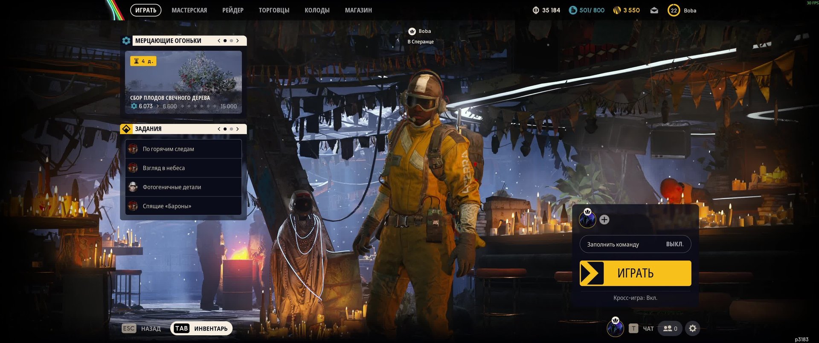Start match with the yellow ИГРАТЬ button

click(635, 273)
